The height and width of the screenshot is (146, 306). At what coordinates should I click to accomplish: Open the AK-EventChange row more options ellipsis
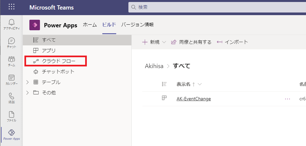pos(288,99)
